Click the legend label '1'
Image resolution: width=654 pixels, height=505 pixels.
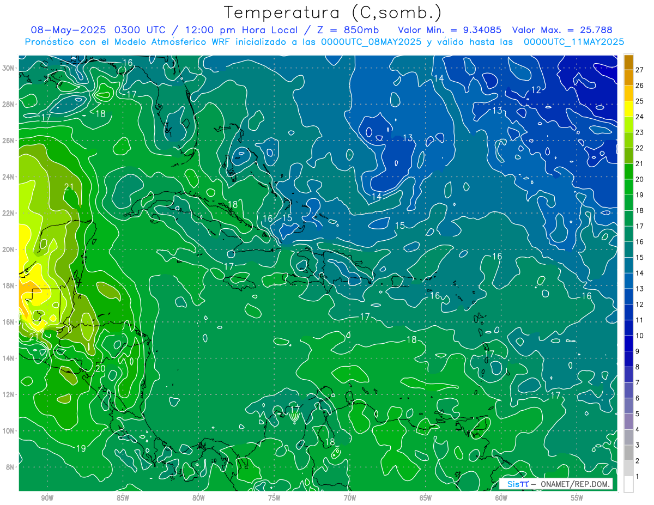pos(638,477)
